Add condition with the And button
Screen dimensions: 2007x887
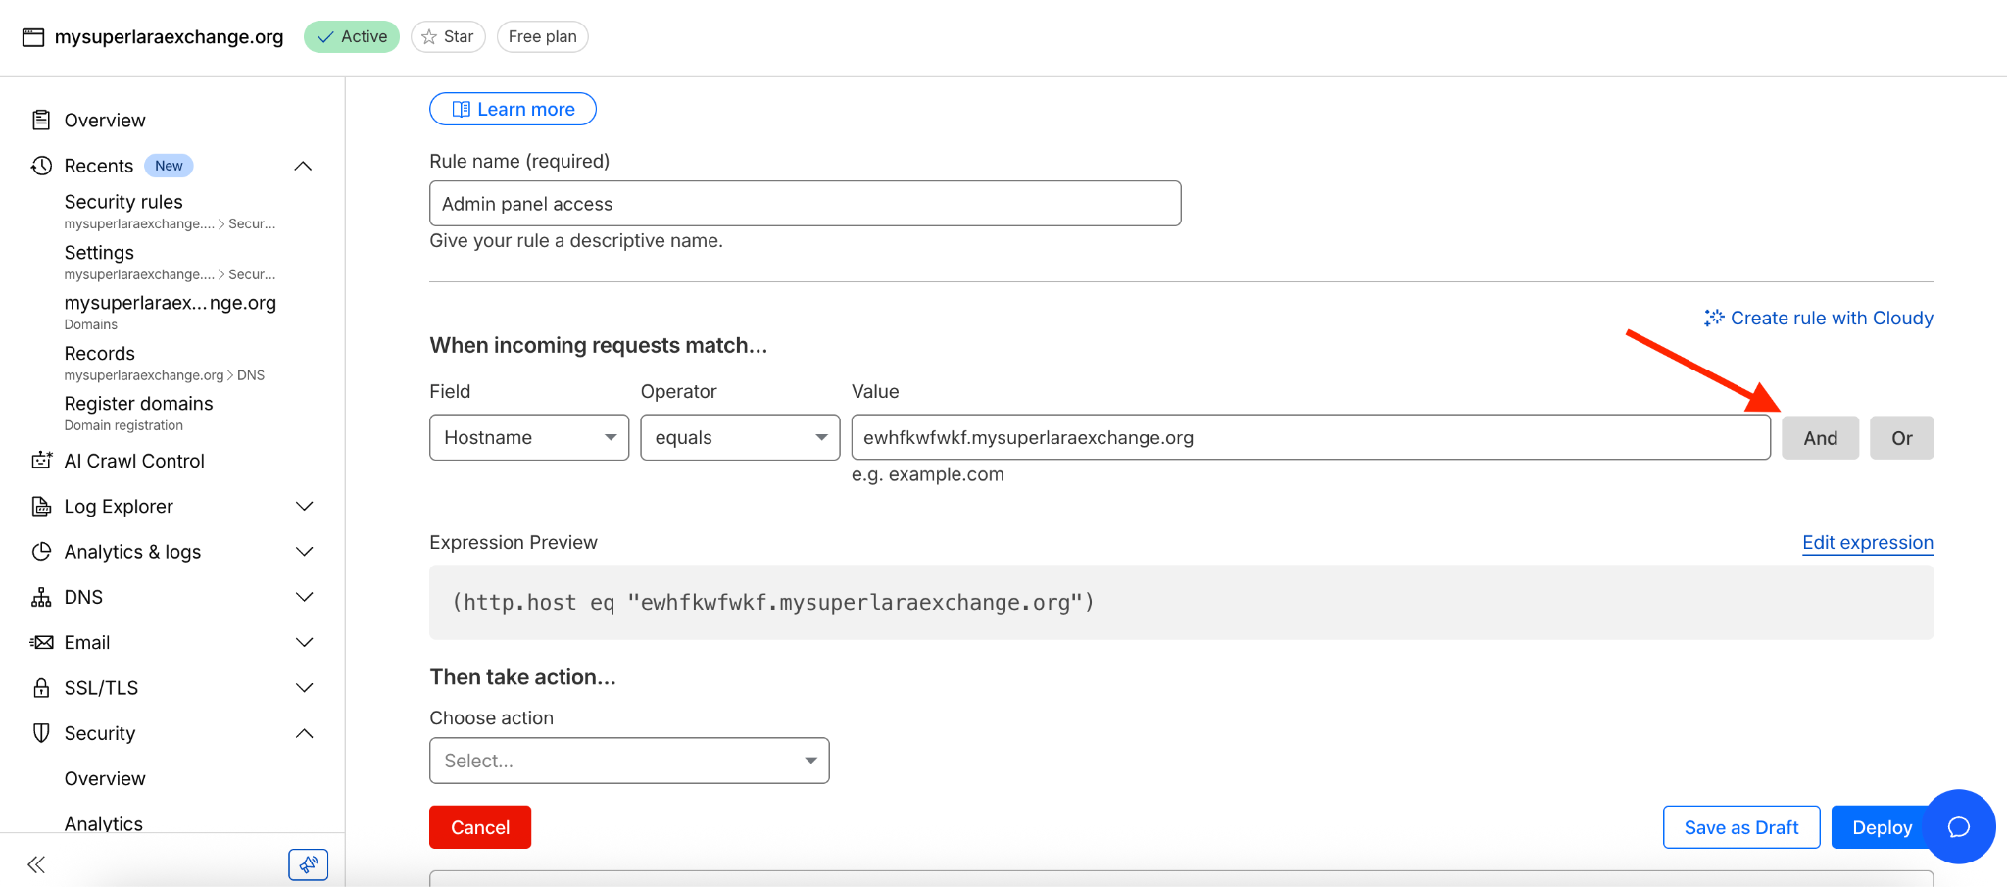(x=1820, y=438)
